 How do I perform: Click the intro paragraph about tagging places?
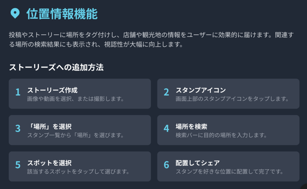pos(151,40)
